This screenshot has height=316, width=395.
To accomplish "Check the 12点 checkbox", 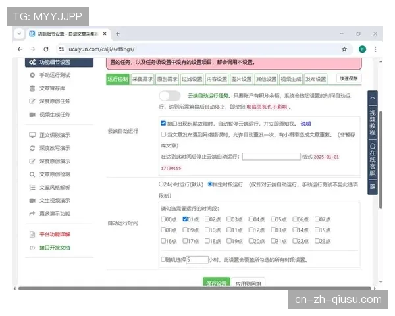I will tap(251, 230).
